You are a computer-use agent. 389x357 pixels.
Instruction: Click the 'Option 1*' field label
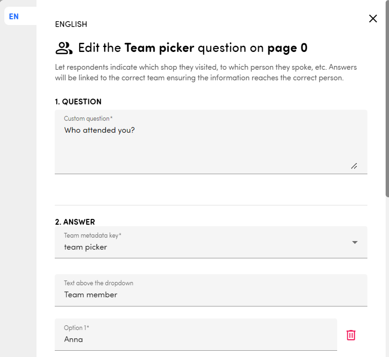[76, 328]
